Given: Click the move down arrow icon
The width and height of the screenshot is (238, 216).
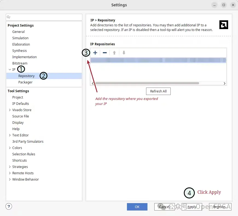Looking at the screenshot, I should (x=124, y=53).
